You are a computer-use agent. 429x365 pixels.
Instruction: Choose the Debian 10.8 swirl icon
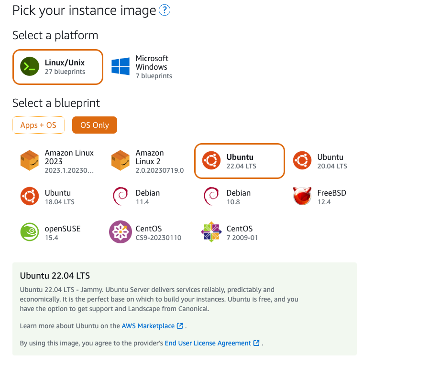(210, 197)
